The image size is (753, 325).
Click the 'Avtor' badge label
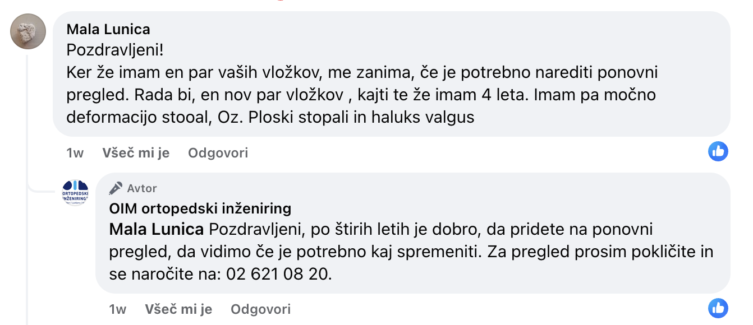click(142, 188)
